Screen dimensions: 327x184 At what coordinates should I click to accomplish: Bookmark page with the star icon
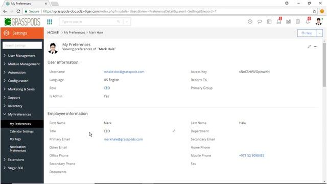click(x=314, y=11)
